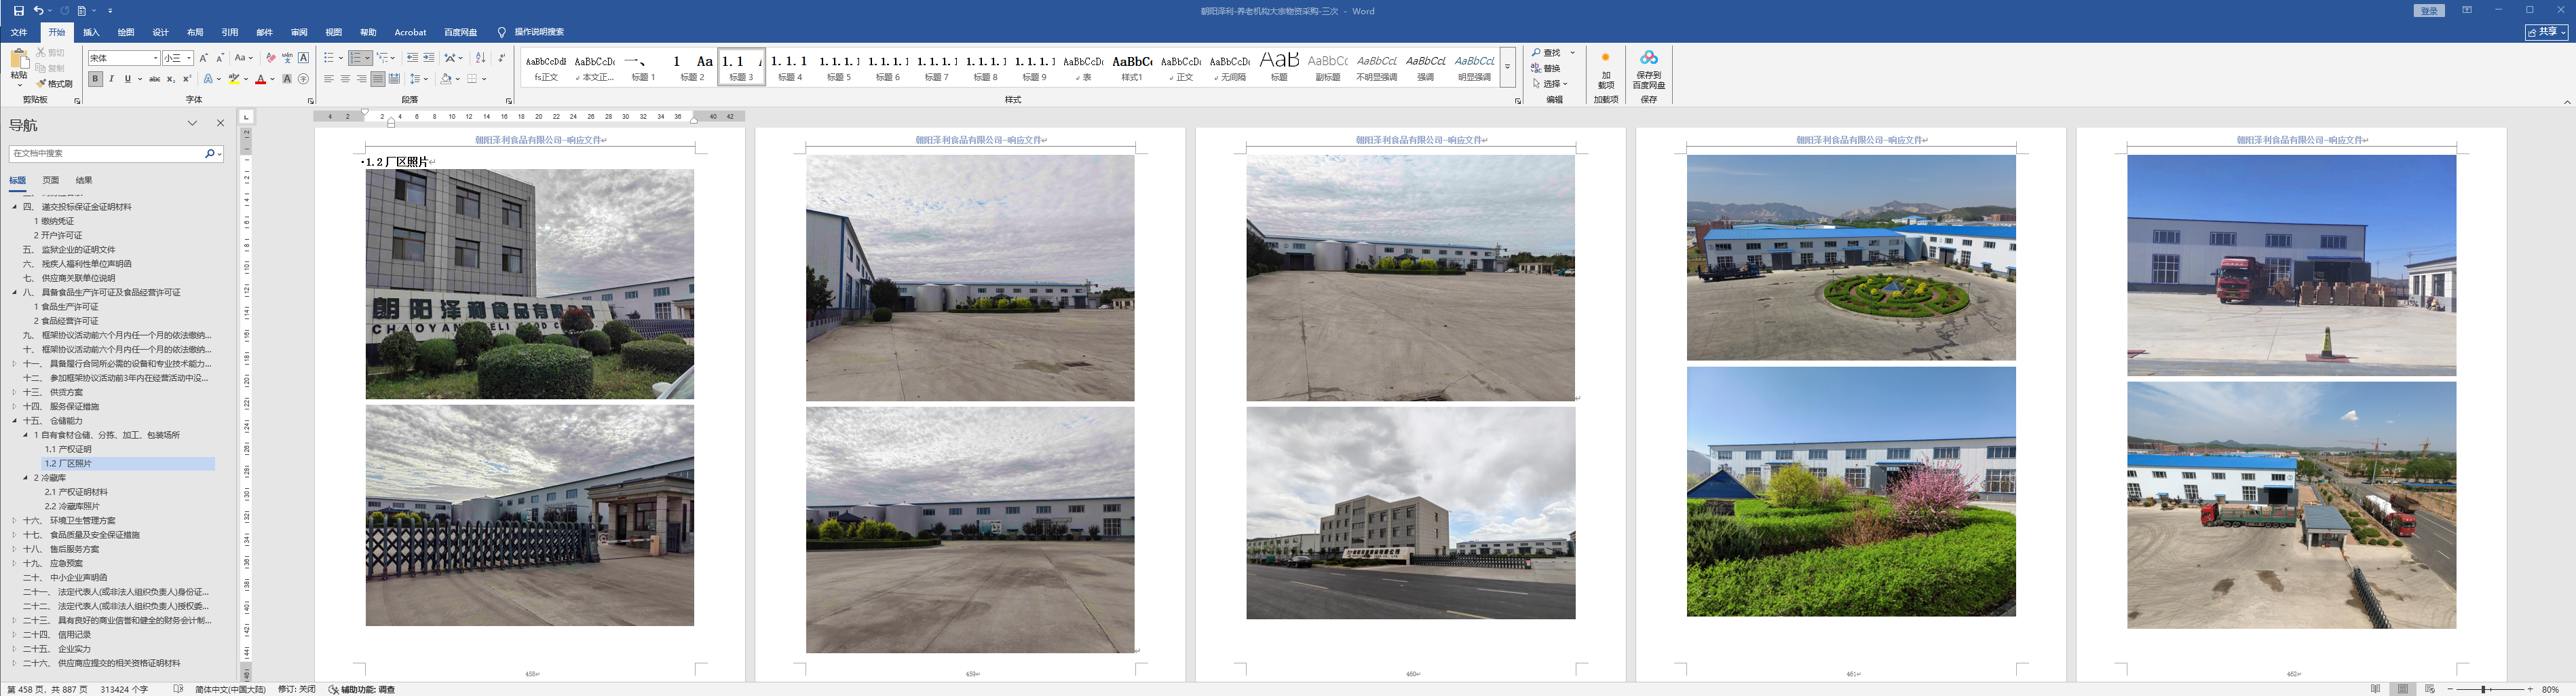The image size is (2576, 696).
Task: Apply the 无间隔 style
Action: pos(1230,68)
